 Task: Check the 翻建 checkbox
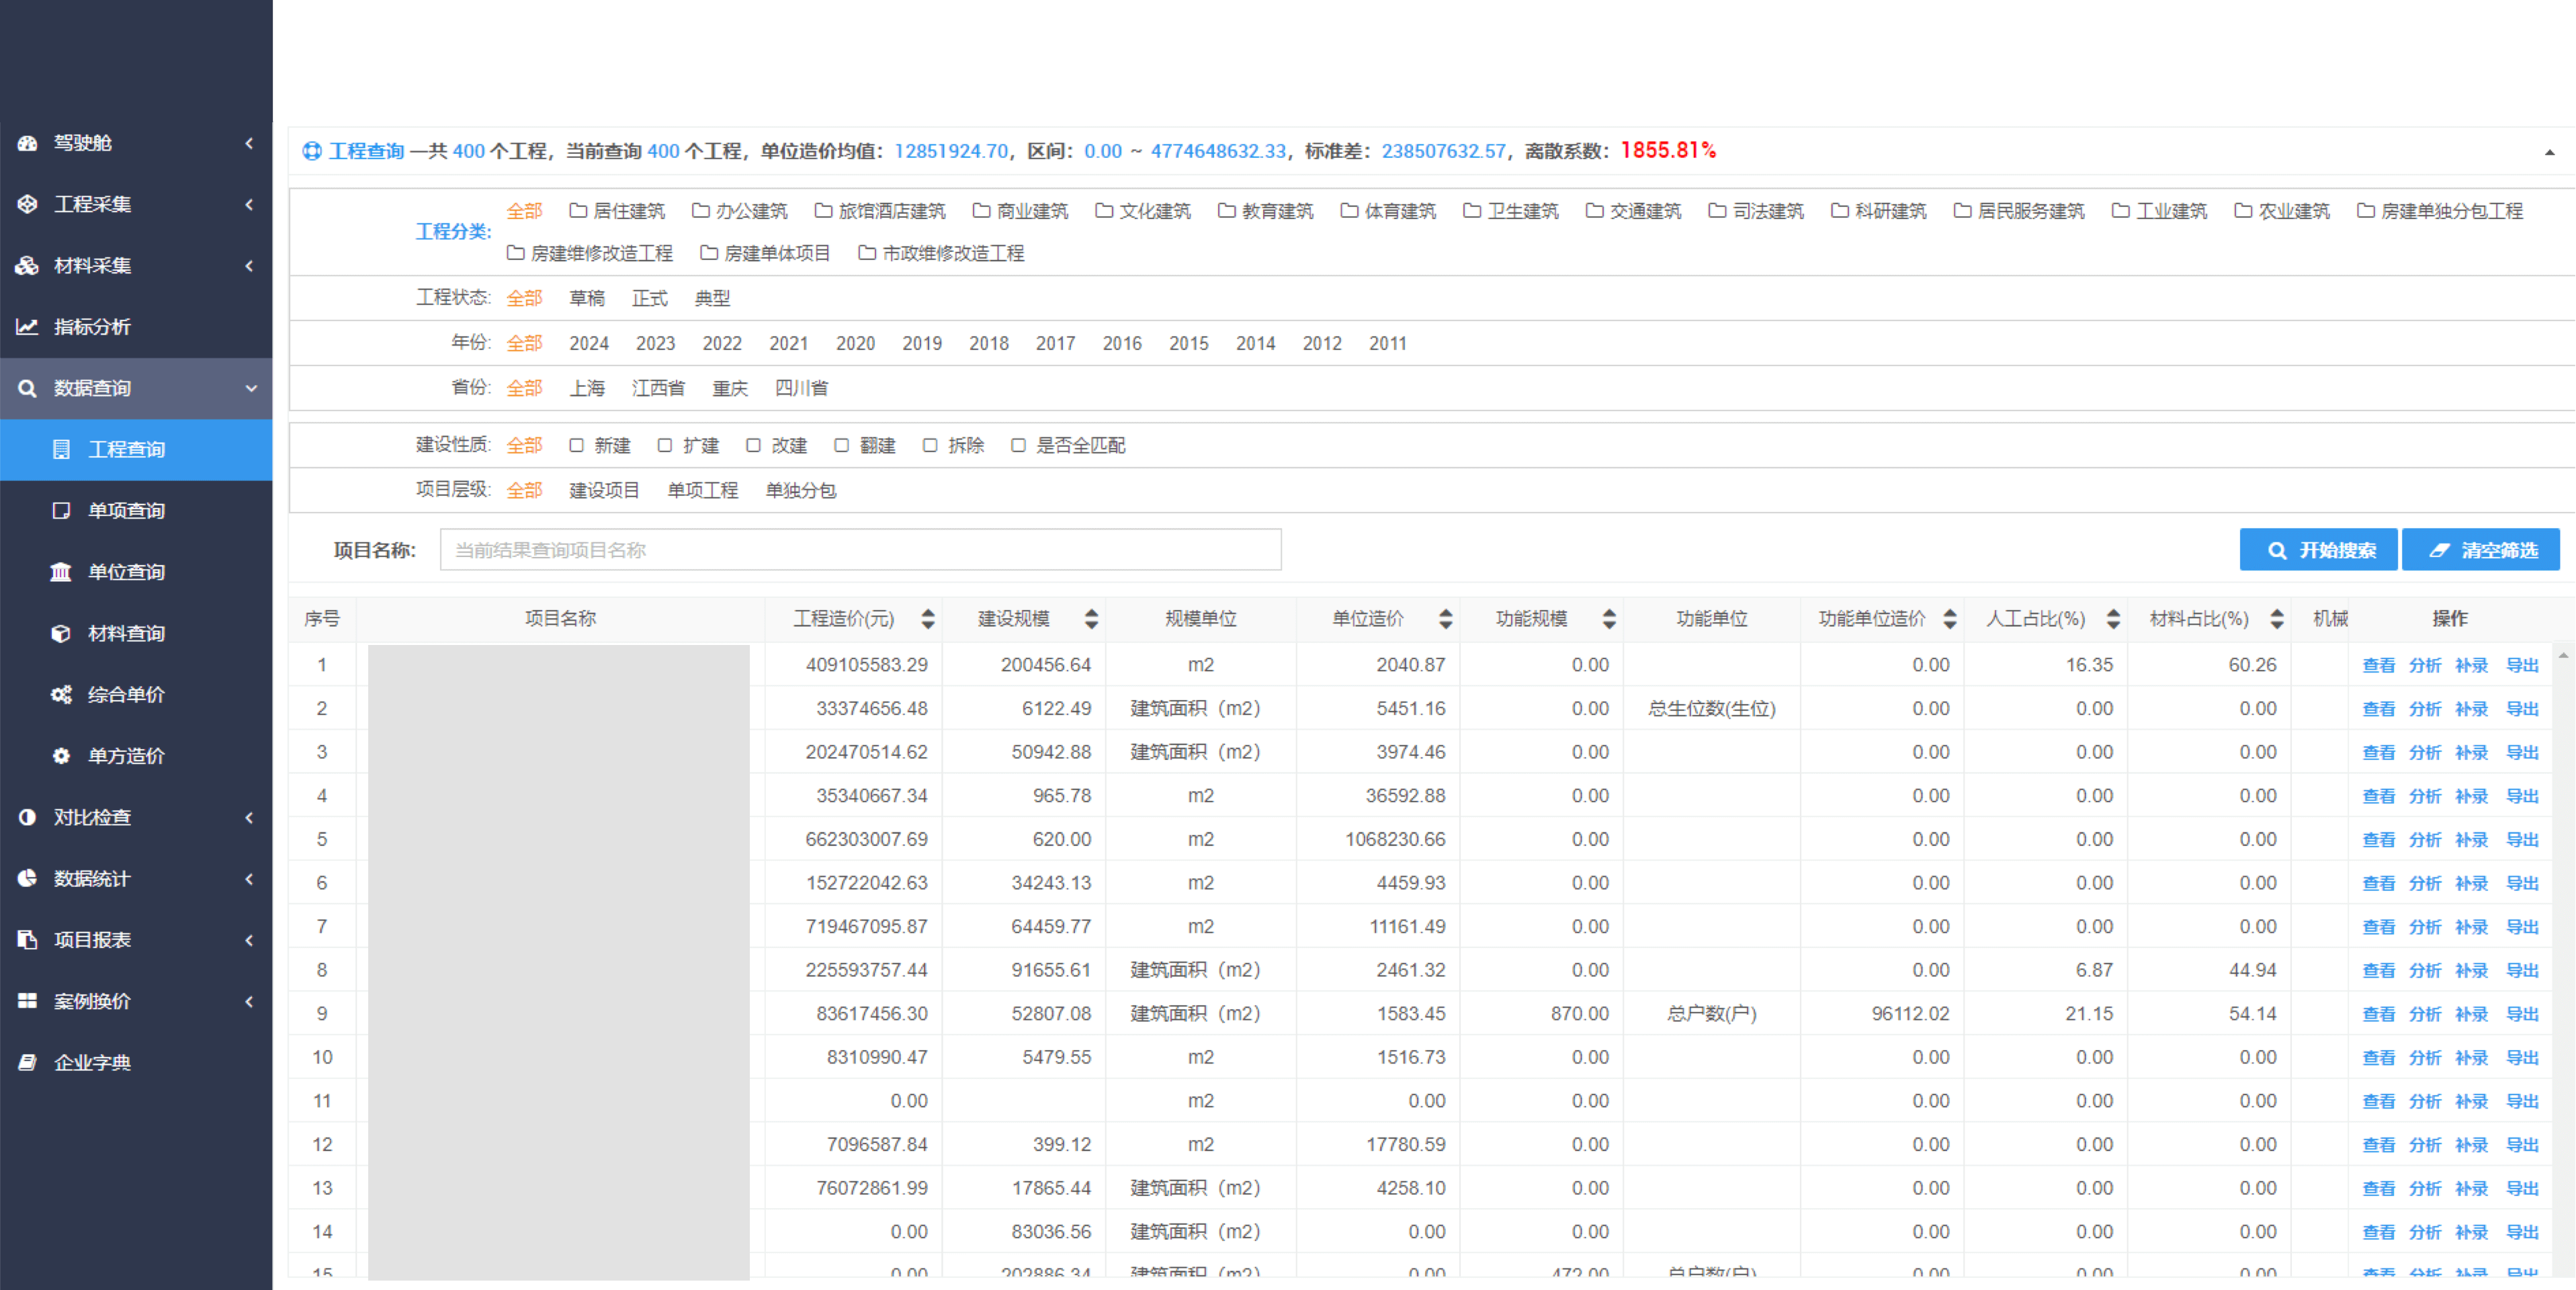point(841,445)
